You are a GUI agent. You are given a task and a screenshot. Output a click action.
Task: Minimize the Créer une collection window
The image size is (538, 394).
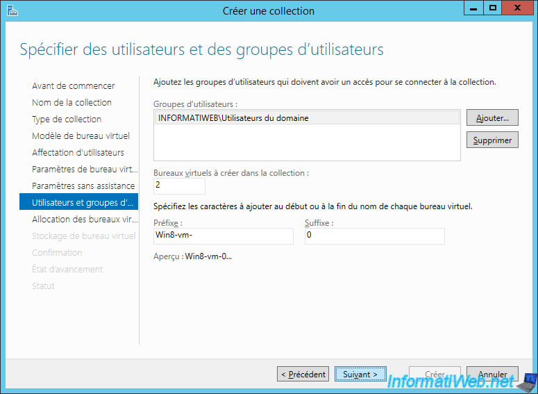tap(473, 8)
